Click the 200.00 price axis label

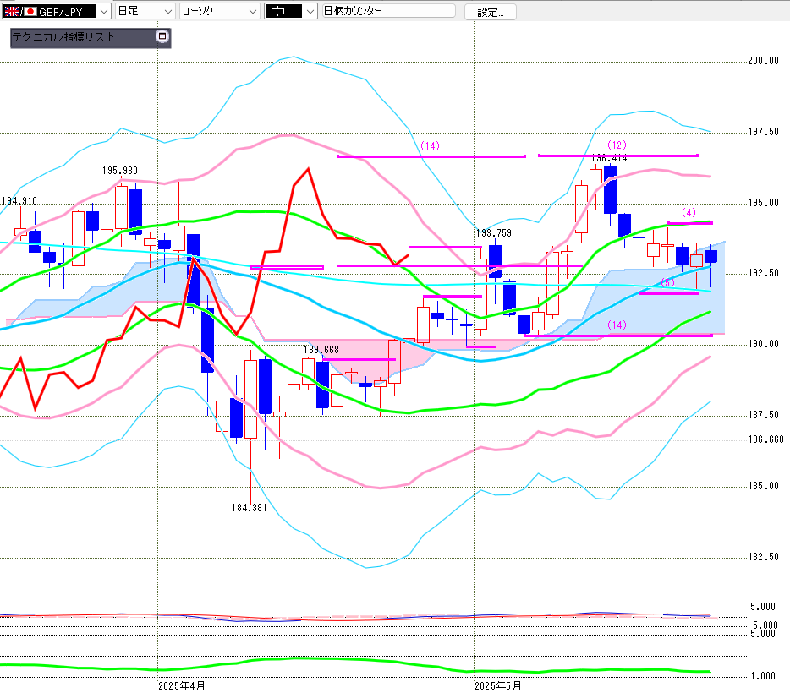coord(763,61)
